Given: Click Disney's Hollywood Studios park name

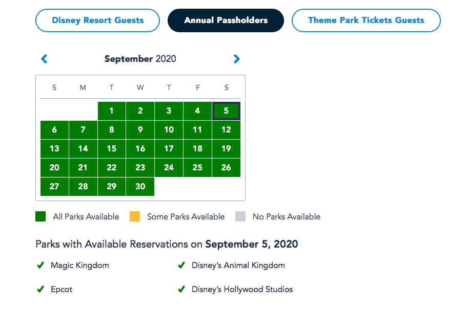Looking at the screenshot, I should [242, 290].
